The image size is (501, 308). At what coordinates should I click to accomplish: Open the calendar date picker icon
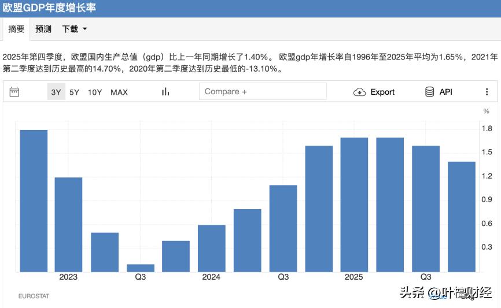pos(14,92)
